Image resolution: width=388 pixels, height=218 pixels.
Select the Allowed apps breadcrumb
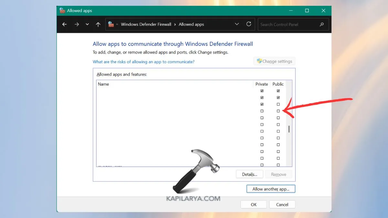coord(191,24)
